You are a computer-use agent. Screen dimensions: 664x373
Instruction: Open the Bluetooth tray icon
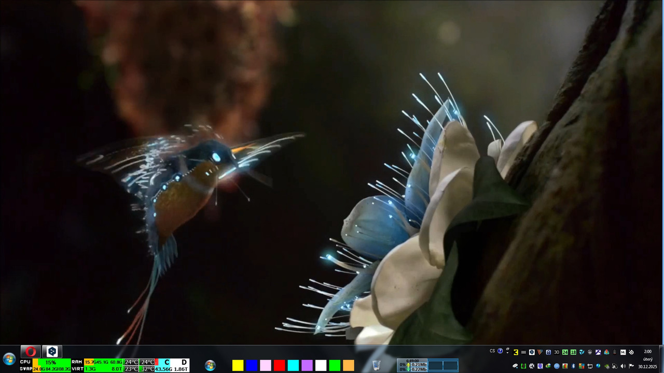573,366
